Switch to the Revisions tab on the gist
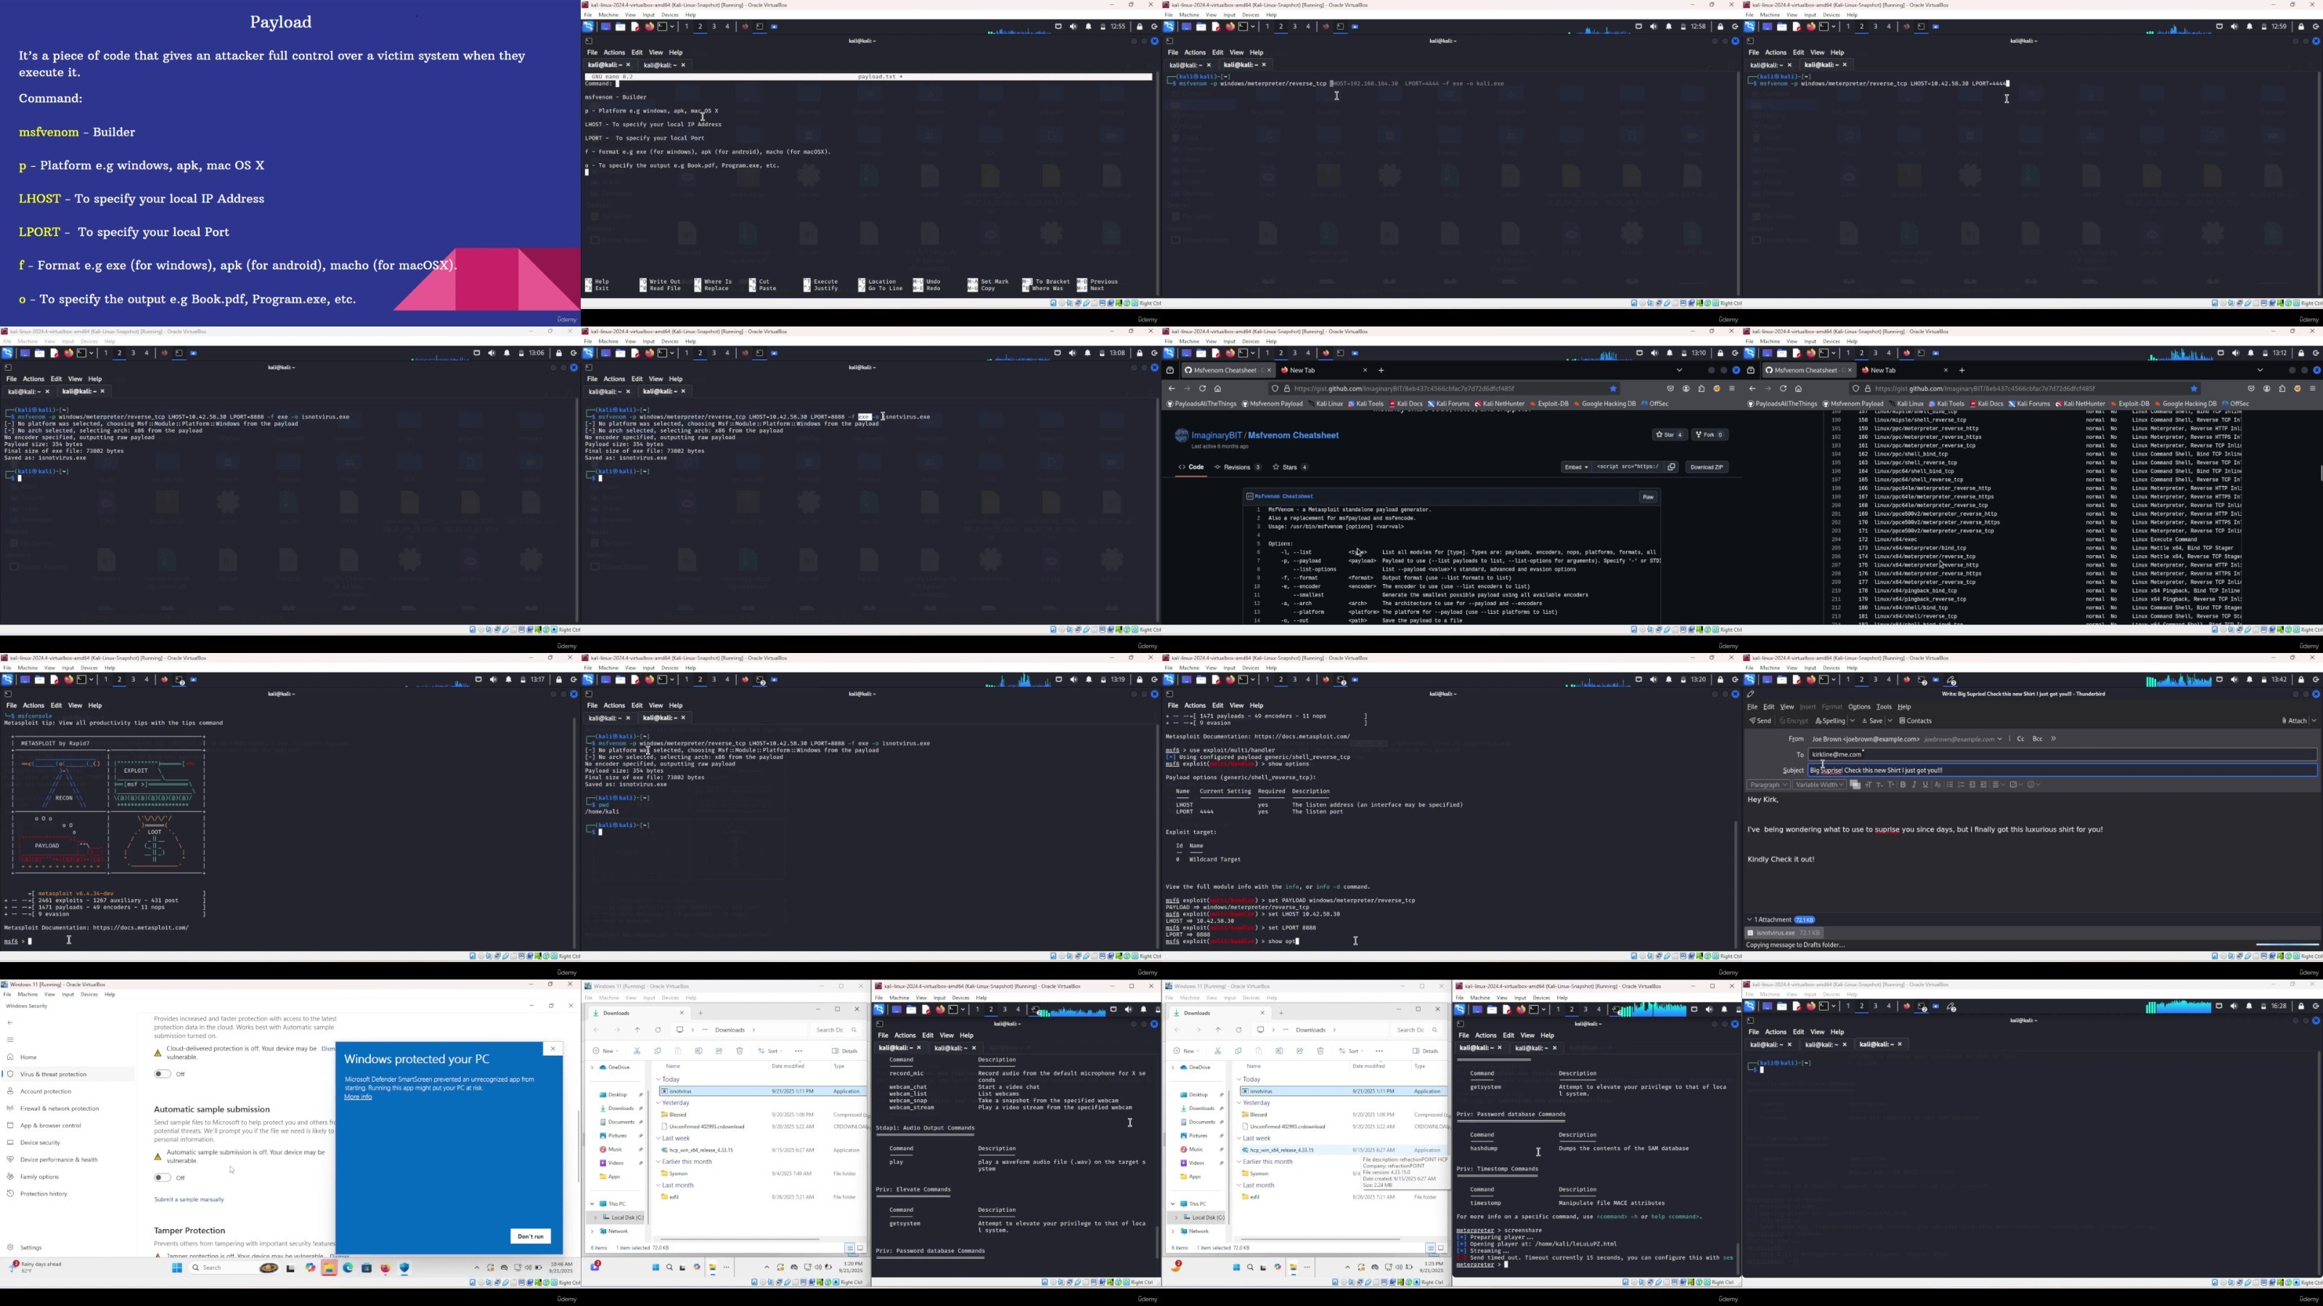The width and height of the screenshot is (2323, 1306). point(1237,467)
